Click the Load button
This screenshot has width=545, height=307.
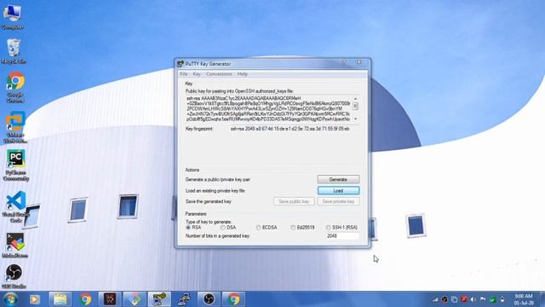click(338, 191)
